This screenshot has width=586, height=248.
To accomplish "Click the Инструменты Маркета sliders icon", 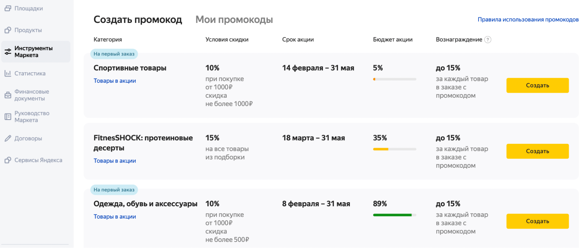I will (x=8, y=52).
